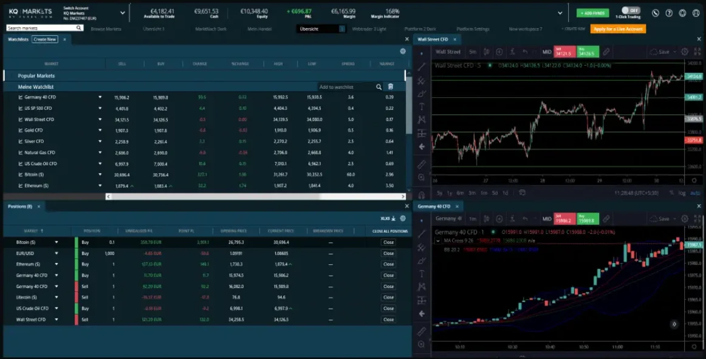The width and height of the screenshot is (706, 359).
Task: Close the Bitcoin ($) position
Action: point(388,242)
